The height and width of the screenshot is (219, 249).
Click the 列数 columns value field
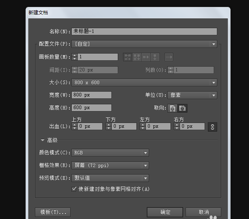[x=194, y=70]
